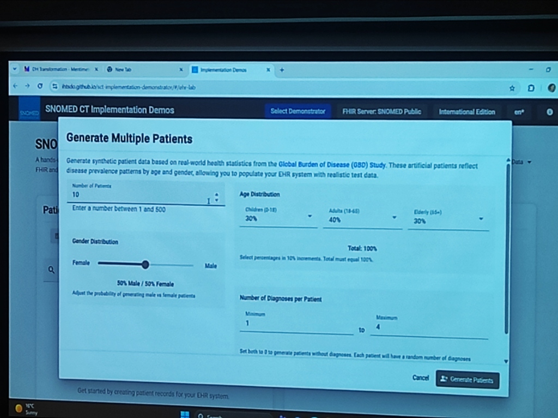558x418 pixels.
Task: Open the info icon in the top header
Action: point(550,112)
